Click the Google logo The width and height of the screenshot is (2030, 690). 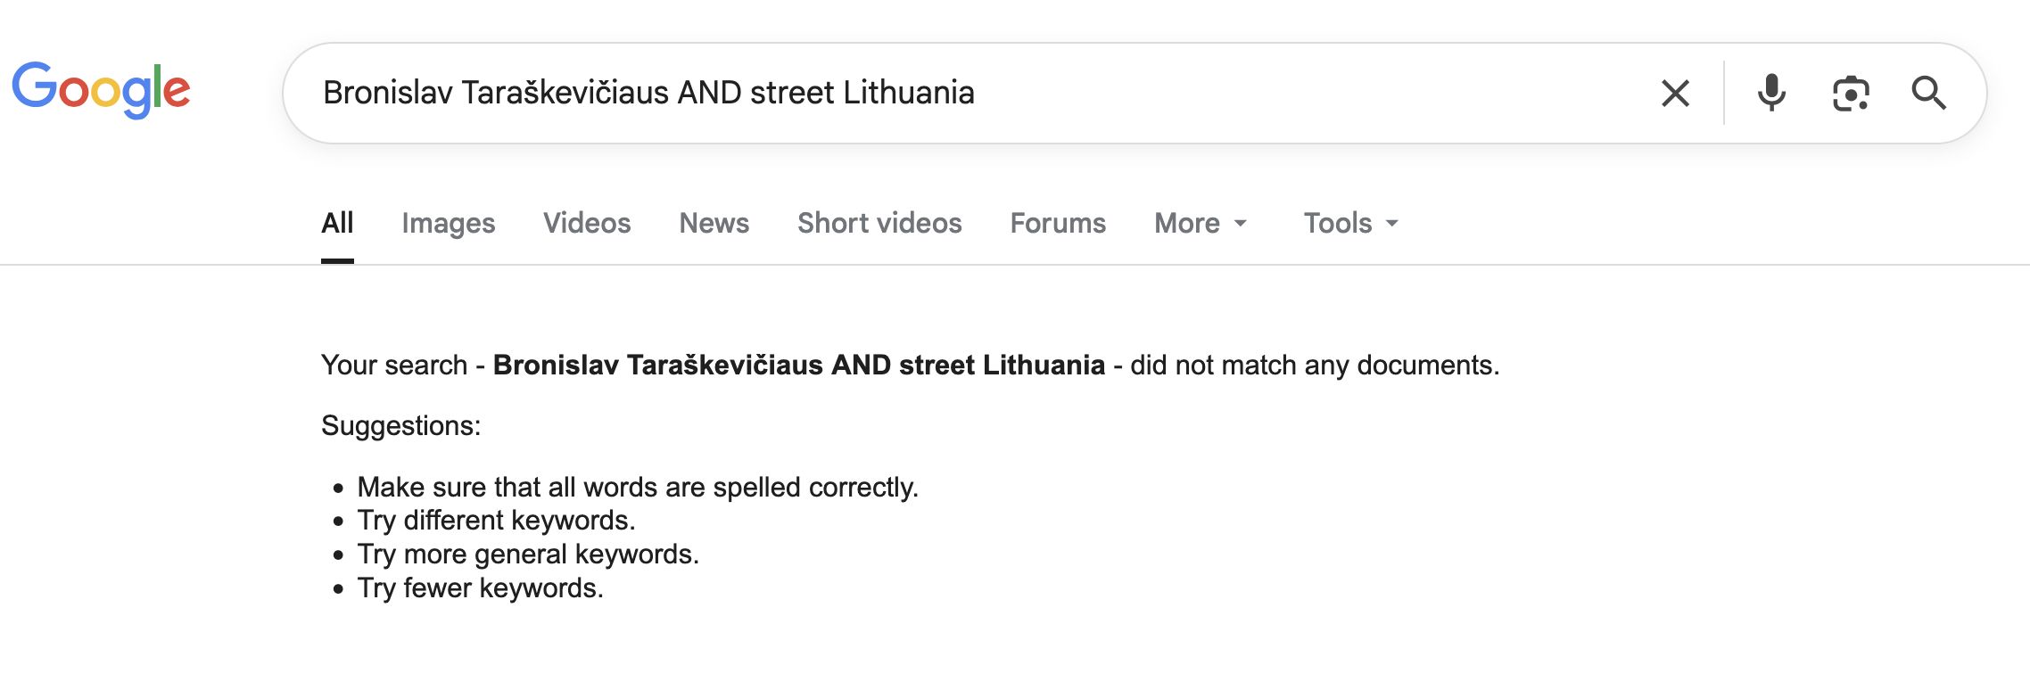tap(101, 90)
